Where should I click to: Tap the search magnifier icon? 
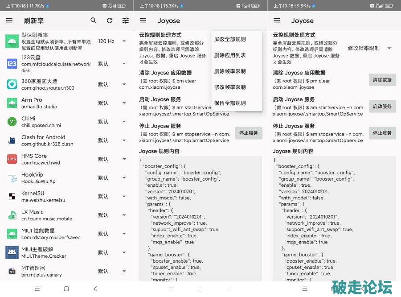[x=94, y=21]
